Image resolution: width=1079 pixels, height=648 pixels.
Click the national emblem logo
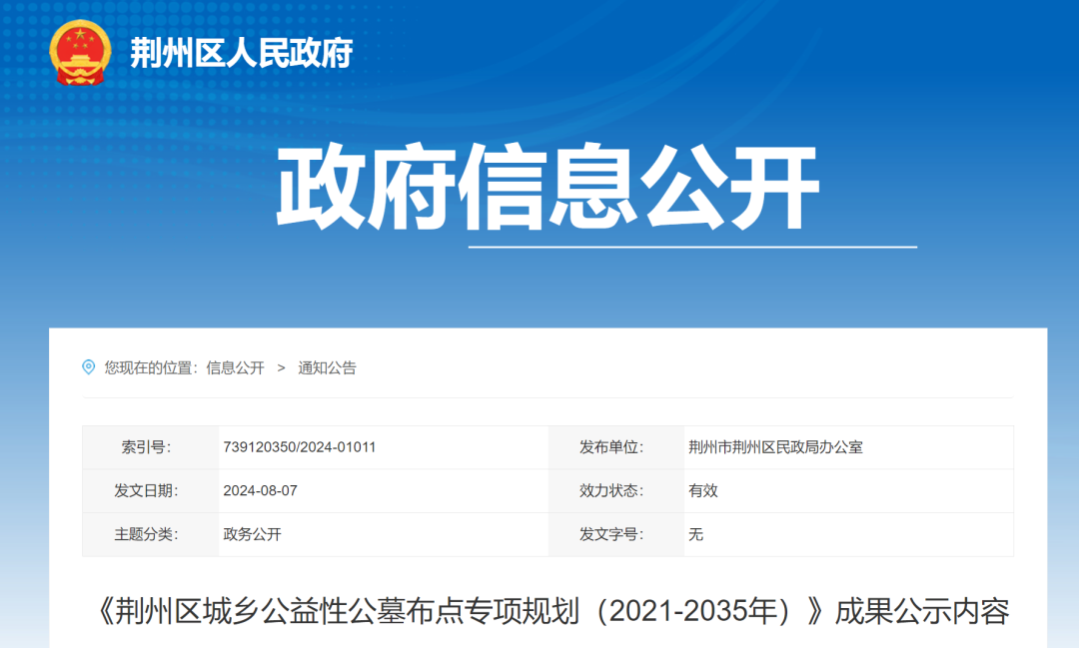(82, 51)
